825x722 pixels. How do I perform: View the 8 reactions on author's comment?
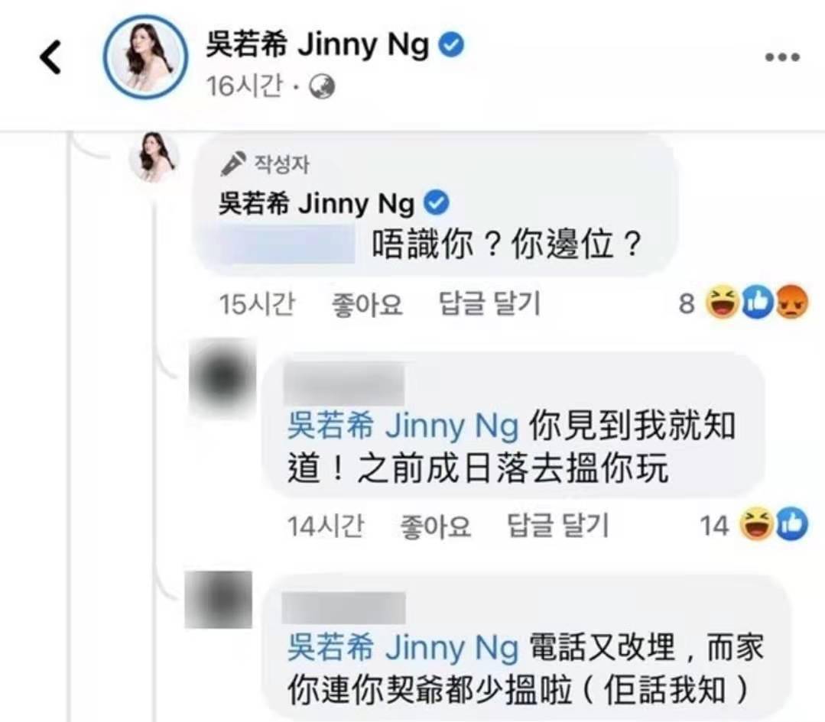743,303
